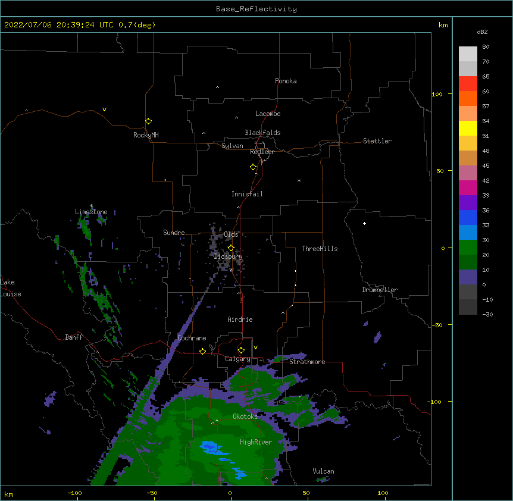Select the red swatch in the dBZ legend
The image size is (513, 501).
tap(468, 84)
